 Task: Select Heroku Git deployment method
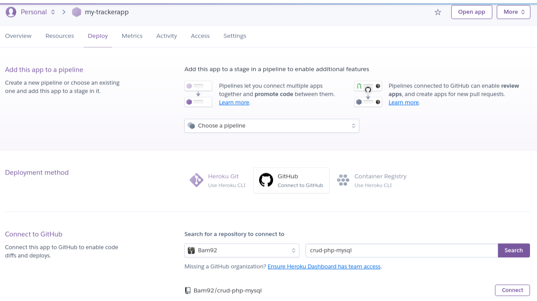point(218,180)
